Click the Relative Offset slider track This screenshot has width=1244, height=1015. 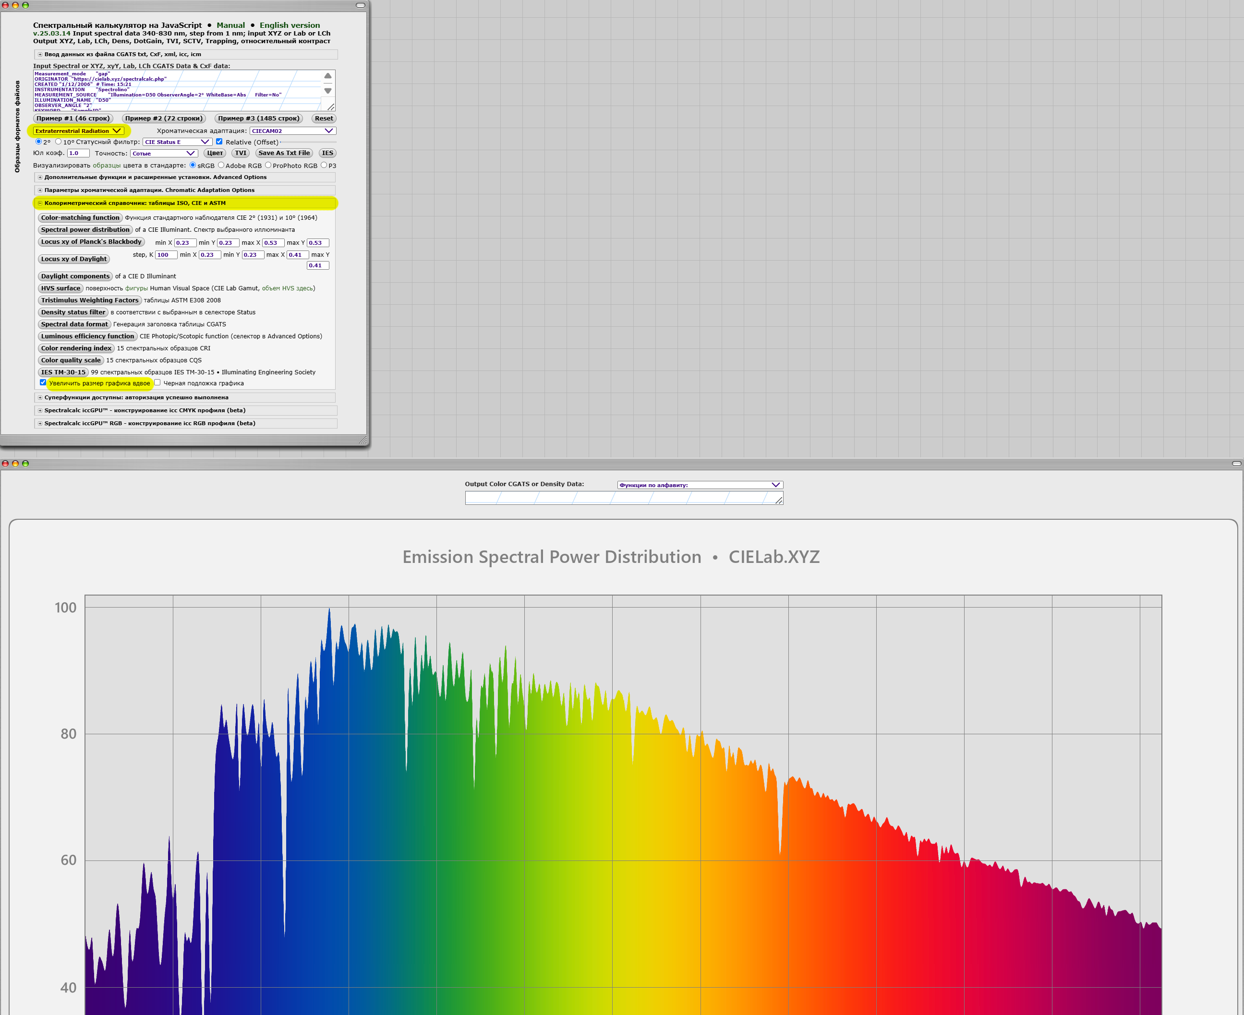coord(309,142)
